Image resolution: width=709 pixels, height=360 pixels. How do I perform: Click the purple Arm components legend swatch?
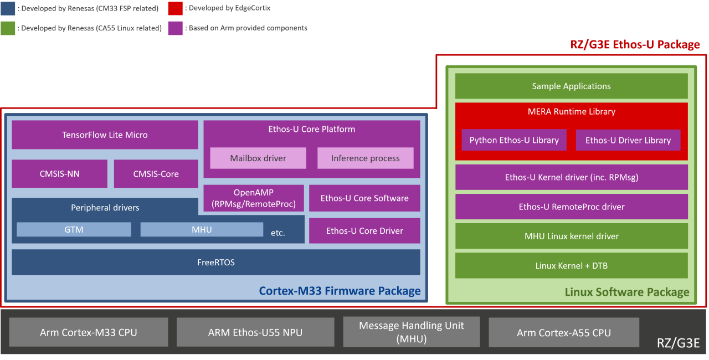pos(175,28)
